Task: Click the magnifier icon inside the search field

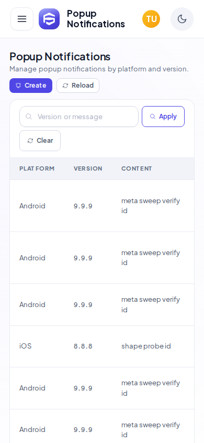Action: coord(29,117)
